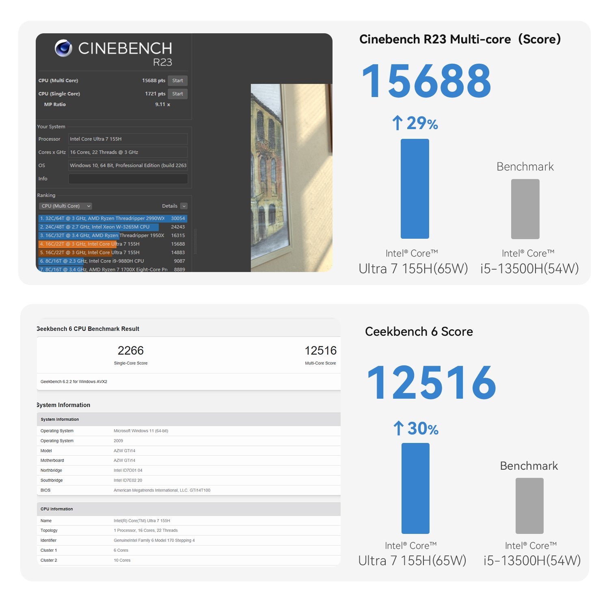This screenshot has height=609, width=609.
Task: Click the empty Info input field
Action: click(x=128, y=179)
